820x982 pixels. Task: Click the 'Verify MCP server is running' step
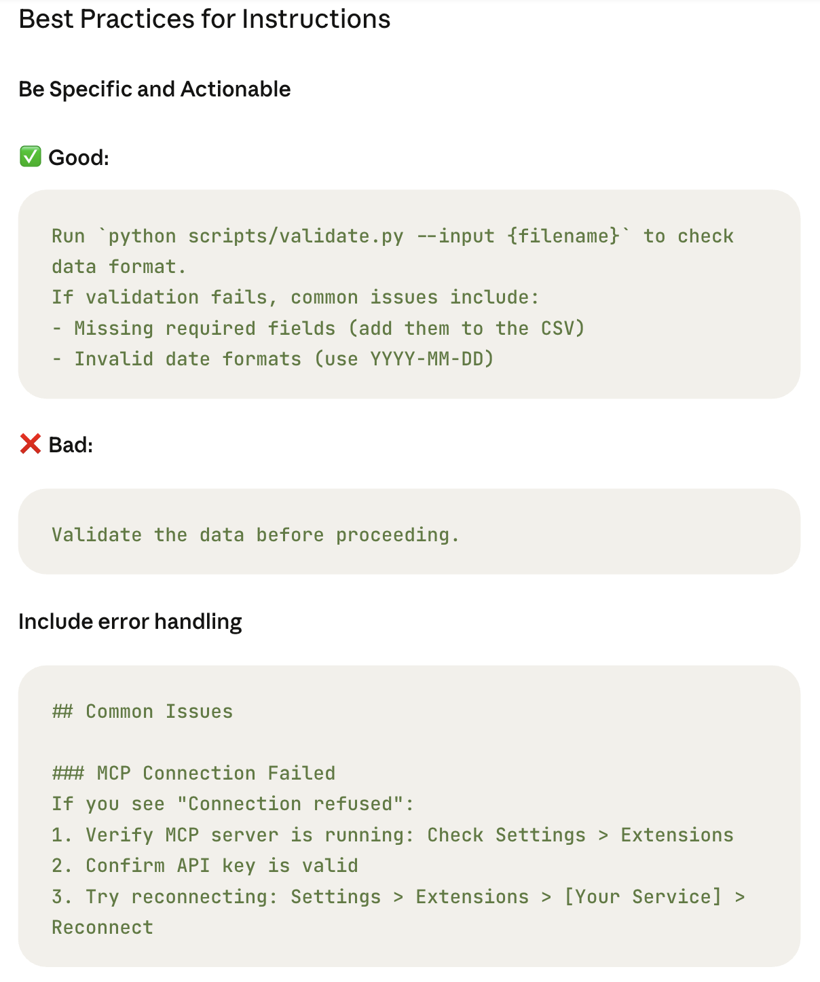coord(392,835)
